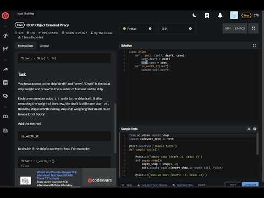This screenshot has width=264, height=198.
Task: Enable VIM editor mode
Action: 228,29
